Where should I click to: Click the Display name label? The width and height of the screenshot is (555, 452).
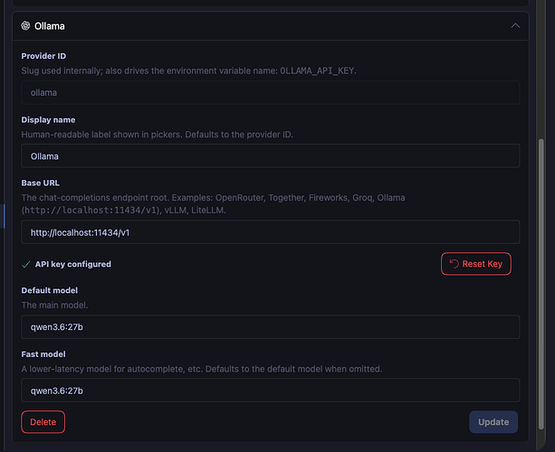(48, 120)
